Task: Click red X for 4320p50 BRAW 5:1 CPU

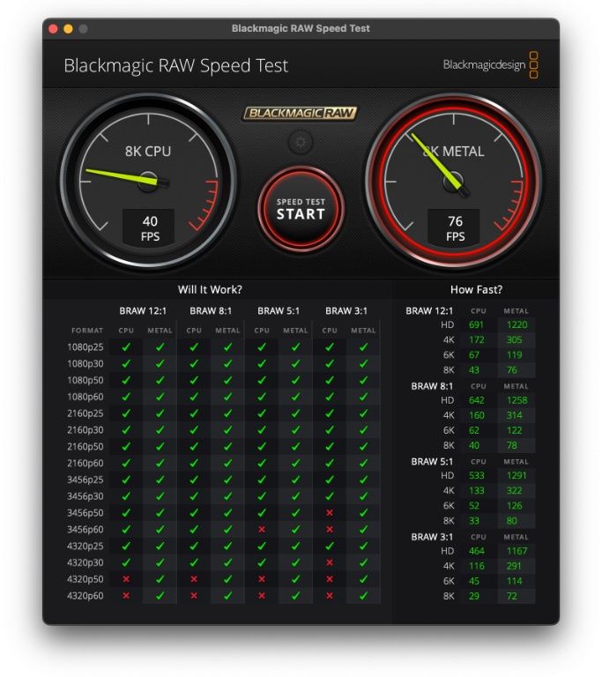Action: (x=262, y=579)
